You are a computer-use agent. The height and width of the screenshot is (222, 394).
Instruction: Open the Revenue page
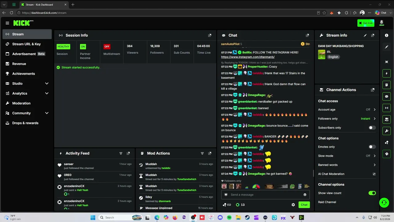27,64
